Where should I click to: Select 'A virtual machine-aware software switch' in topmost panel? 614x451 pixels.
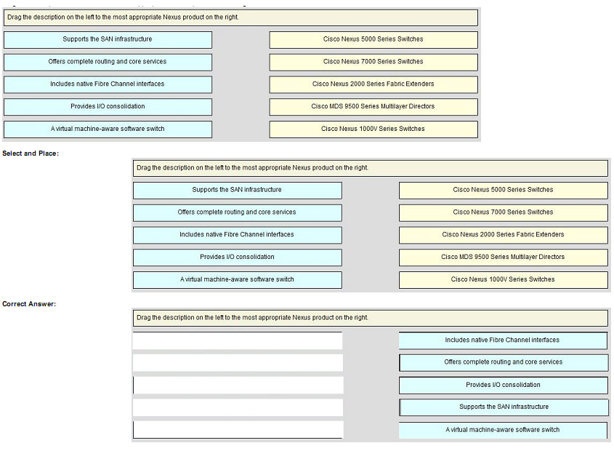tap(108, 129)
